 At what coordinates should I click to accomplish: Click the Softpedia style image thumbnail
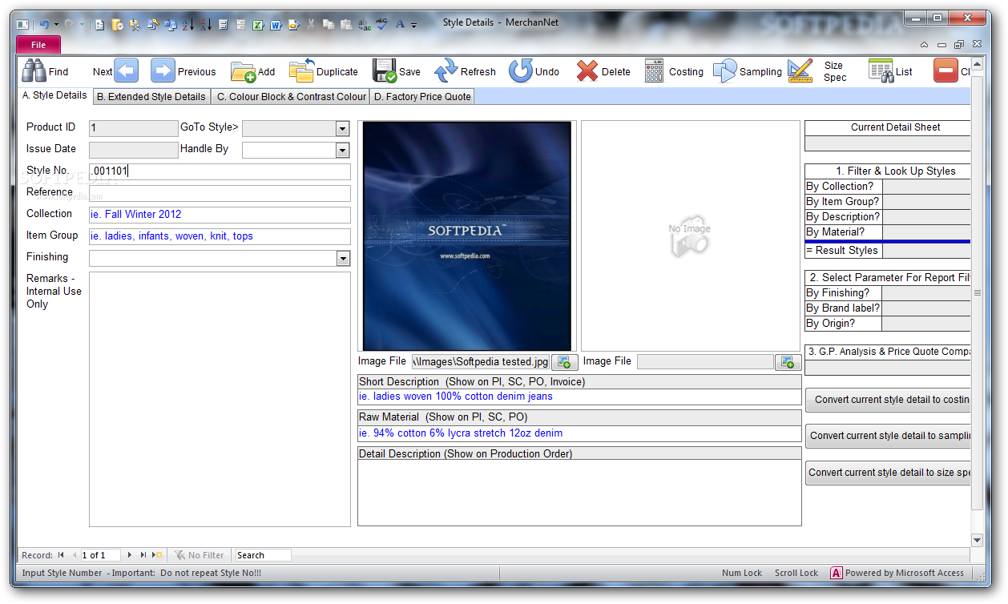[467, 236]
